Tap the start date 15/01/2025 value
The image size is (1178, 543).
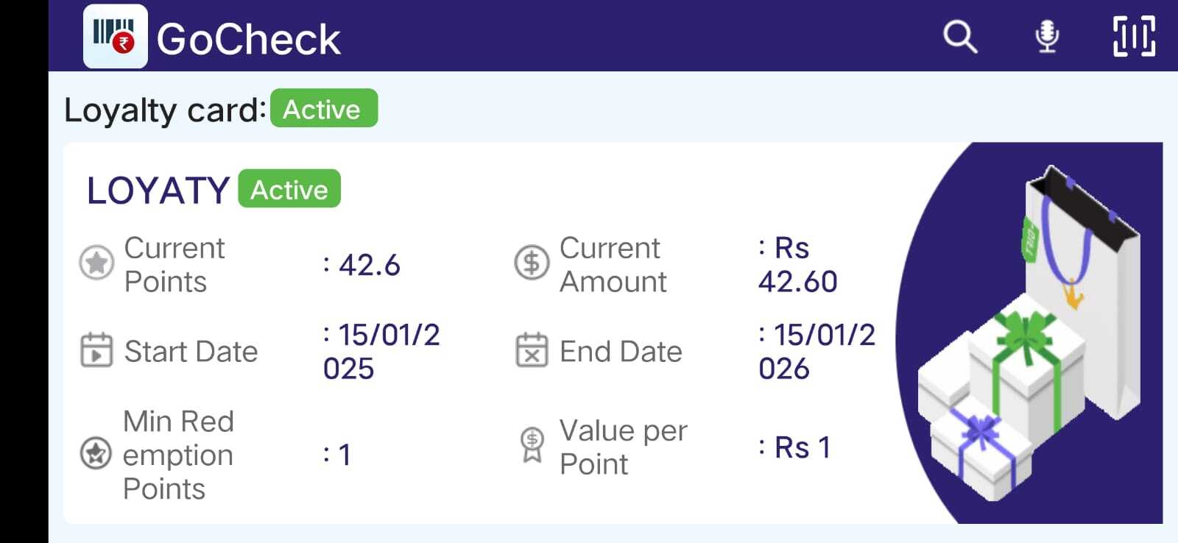[381, 352]
